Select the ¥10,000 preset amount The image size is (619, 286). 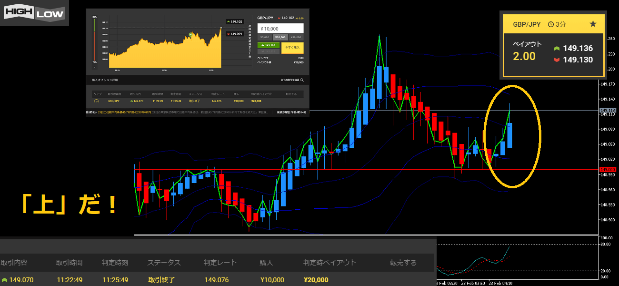pos(280,37)
